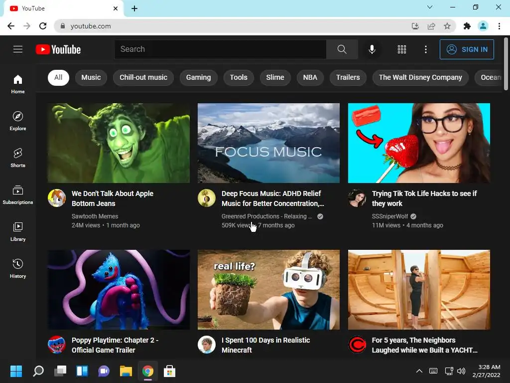The height and width of the screenshot is (383, 510).
Task: Open the hamburger guide menu
Action: (x=18, y=49)
